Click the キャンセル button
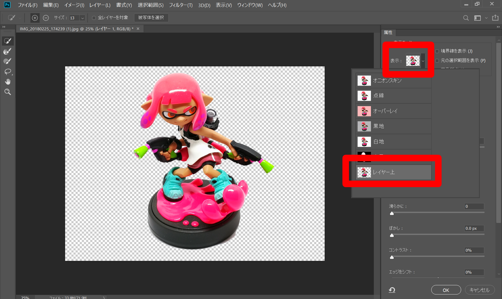Viewport: 502px width, 299px height. (479, 290)
